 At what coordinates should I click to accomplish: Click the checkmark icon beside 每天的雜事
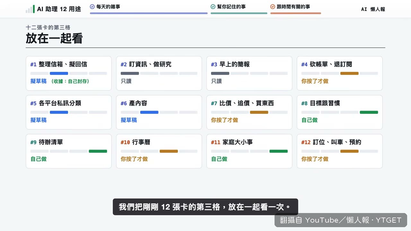tap(92, 6)
